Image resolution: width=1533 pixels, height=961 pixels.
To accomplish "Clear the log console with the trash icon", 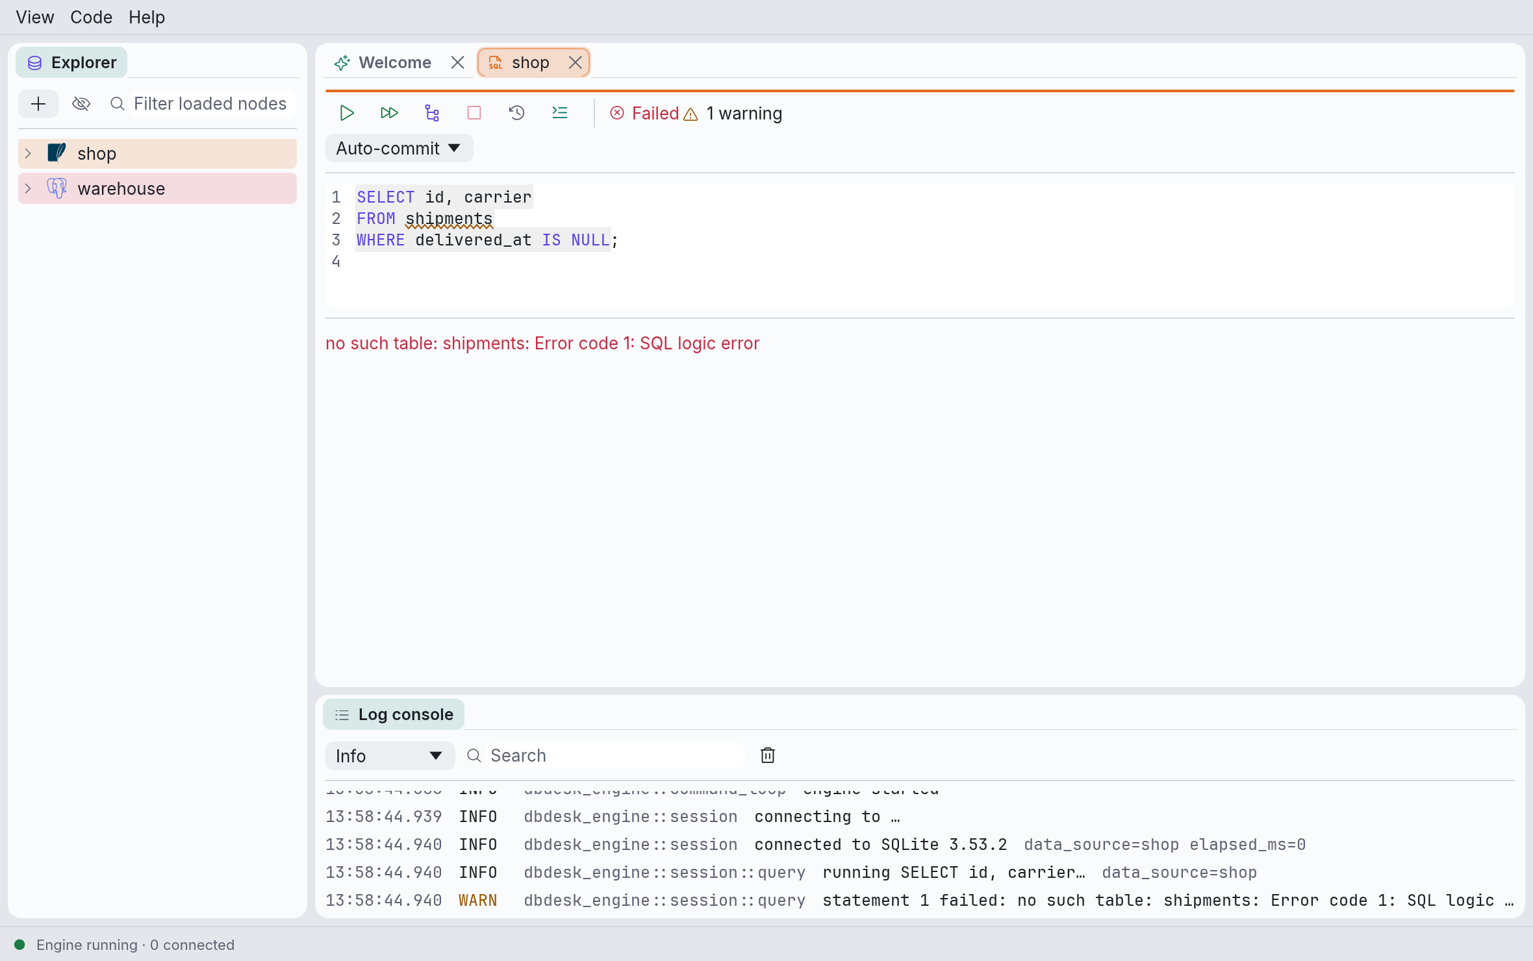I will pyautogui.click(x=768, y=755).
